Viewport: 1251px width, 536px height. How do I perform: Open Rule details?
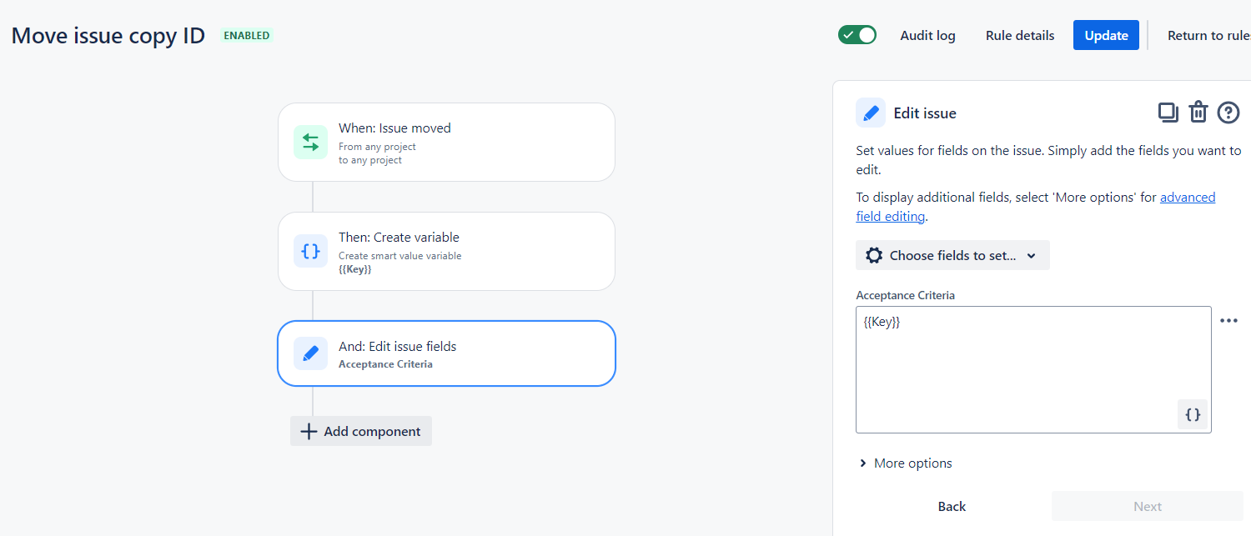[1020, 35]
